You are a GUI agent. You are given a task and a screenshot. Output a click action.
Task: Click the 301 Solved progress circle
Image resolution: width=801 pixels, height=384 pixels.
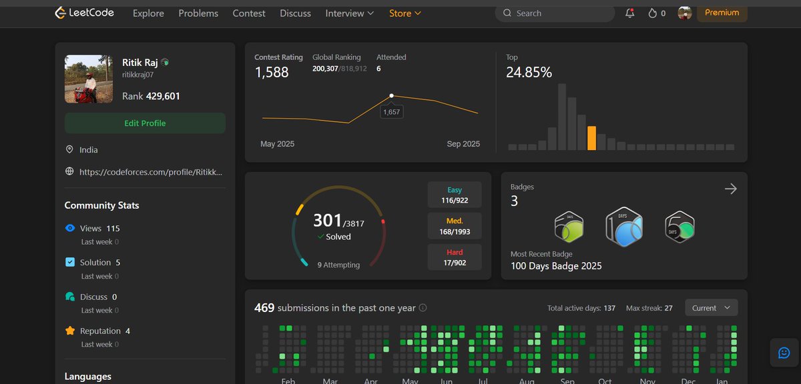coord(339,226)
